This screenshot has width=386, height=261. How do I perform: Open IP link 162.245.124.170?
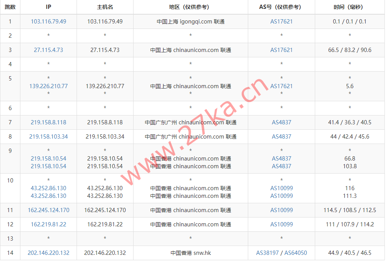point(48,210)
